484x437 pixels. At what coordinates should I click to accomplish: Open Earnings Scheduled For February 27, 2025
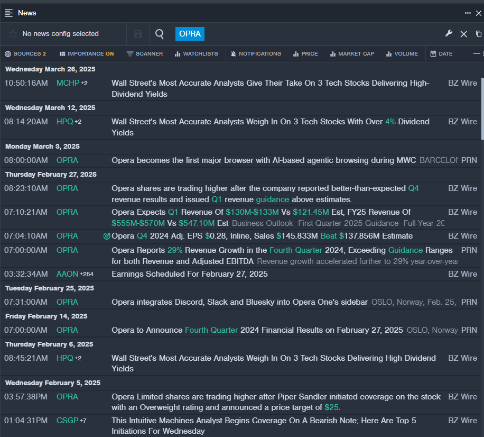point(190,274)
